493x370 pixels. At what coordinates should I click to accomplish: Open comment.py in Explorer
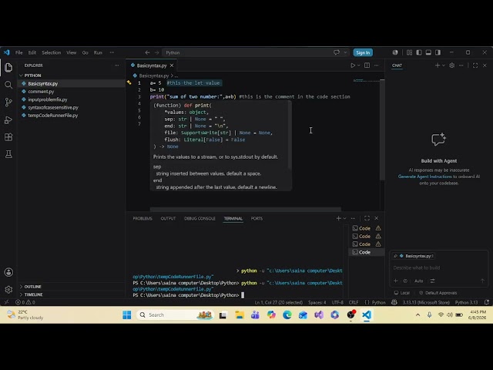coord(41,92)
